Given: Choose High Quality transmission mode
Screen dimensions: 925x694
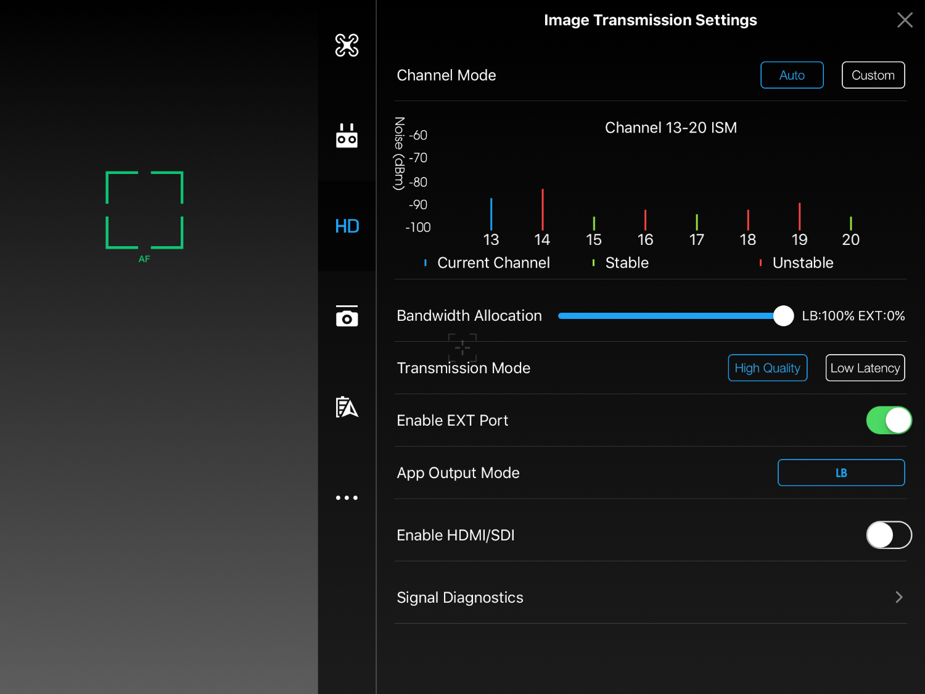Looking at the screenshot, I should (768, 368).
